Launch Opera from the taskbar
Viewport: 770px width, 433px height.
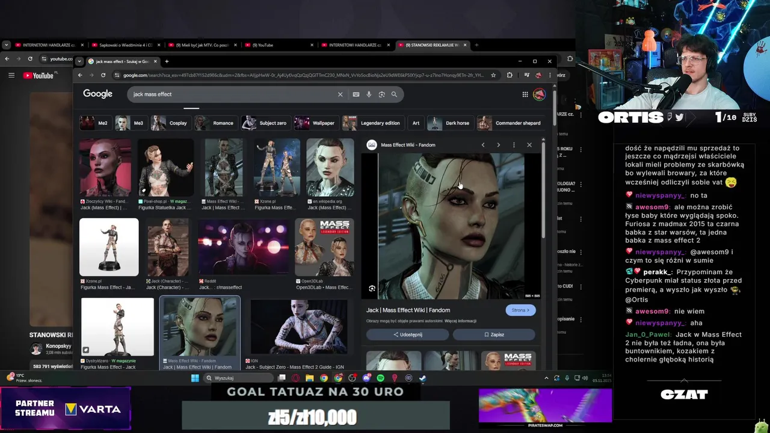click(x=295, y=378)
